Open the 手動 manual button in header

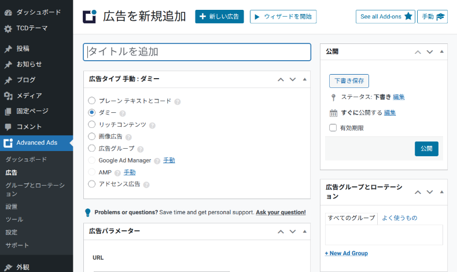432,17
